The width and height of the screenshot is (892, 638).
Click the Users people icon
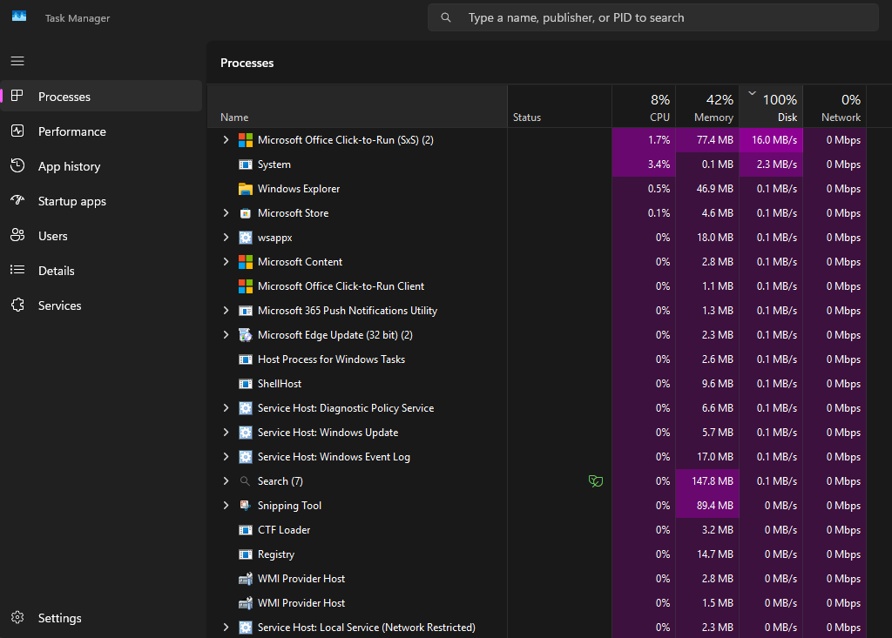click(17, 235)
